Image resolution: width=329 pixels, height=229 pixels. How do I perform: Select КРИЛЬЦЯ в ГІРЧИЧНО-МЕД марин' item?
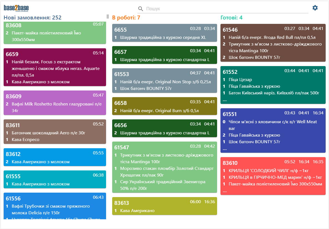click(x=275, y=177)
